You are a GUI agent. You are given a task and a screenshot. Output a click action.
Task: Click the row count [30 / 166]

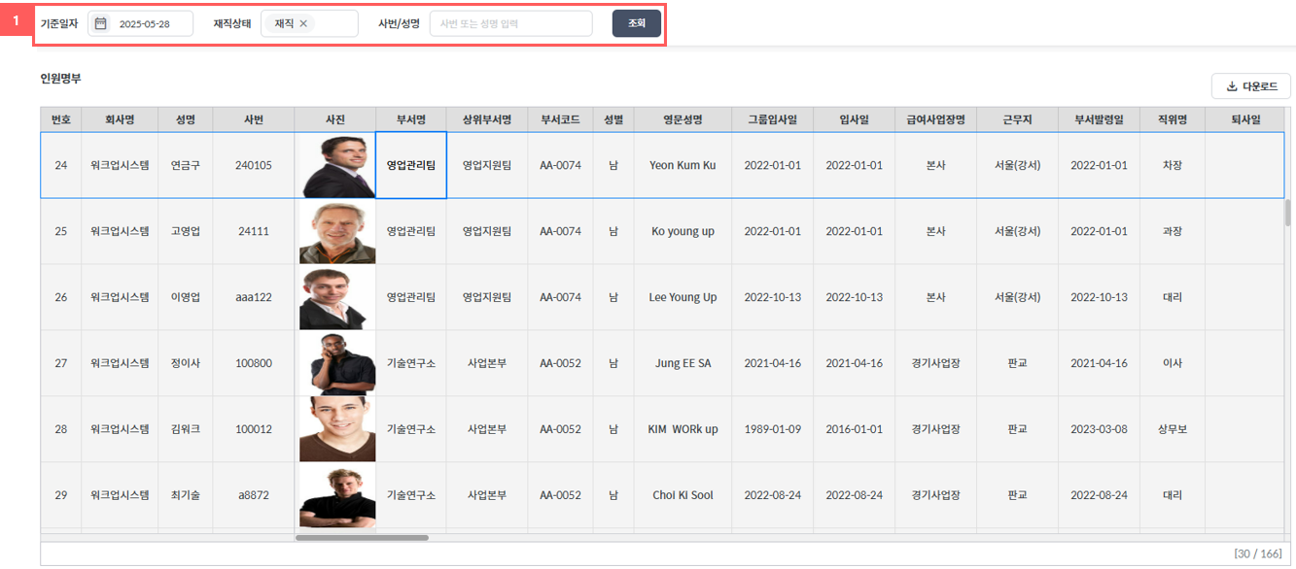pyautogui.click(x=1260, y=553)
